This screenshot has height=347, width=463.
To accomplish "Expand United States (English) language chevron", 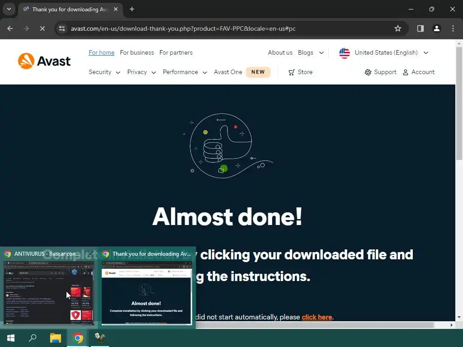I will click(x=426, y=53).
